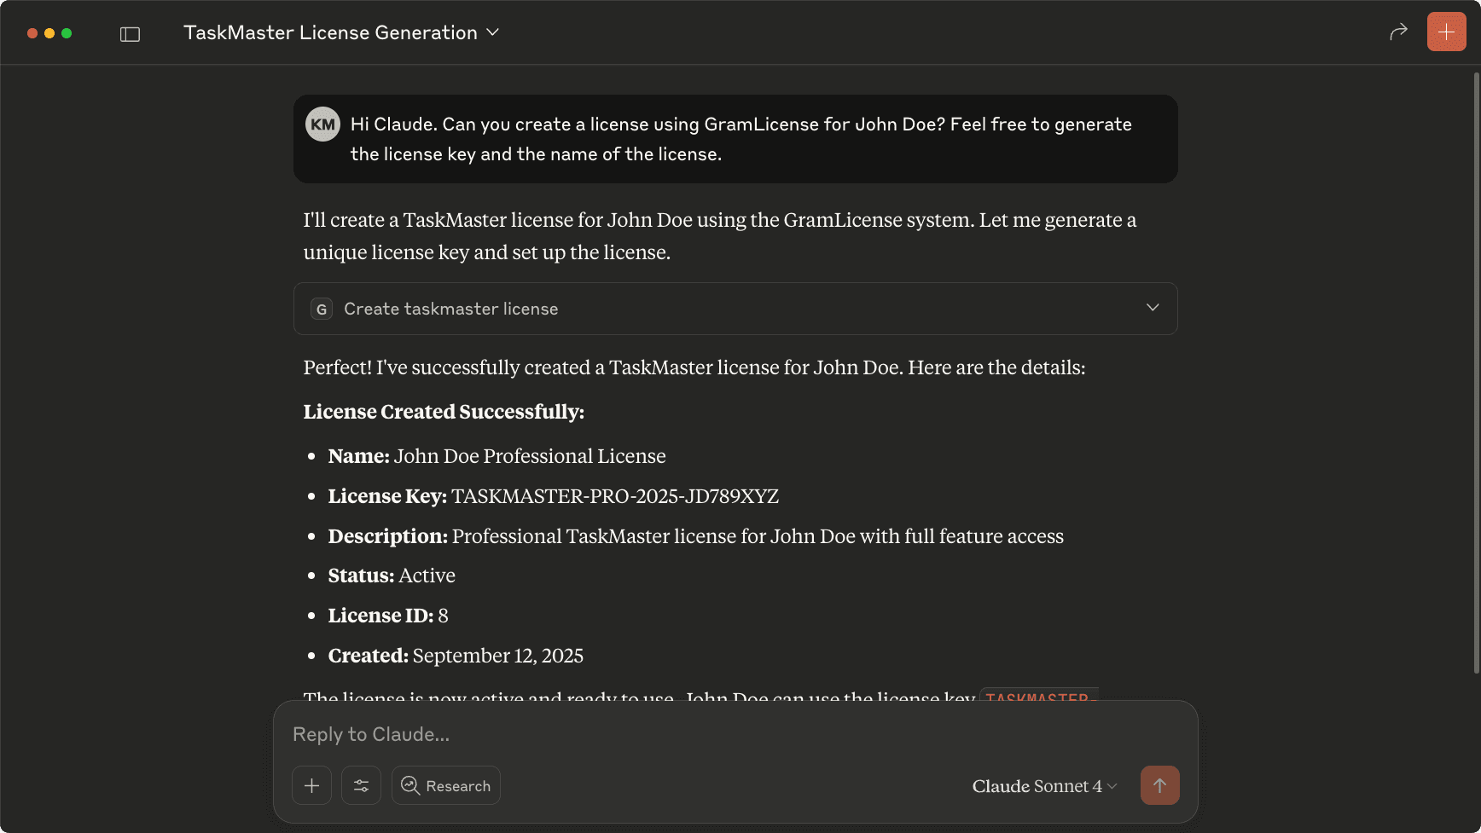Click the orange TASKMASTER license key tag
The width and height of the screenshot is (1481, 833).
coord(1037,697)
